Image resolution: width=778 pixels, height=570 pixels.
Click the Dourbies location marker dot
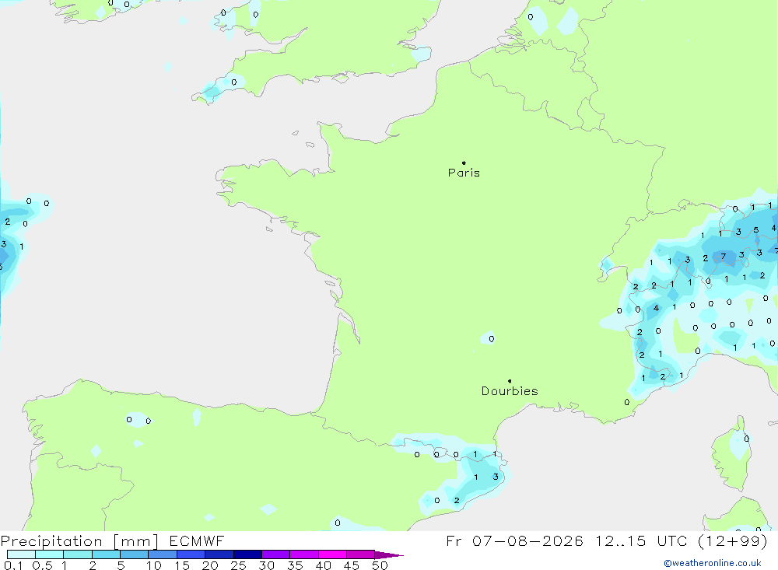click(x=510, y=381)
